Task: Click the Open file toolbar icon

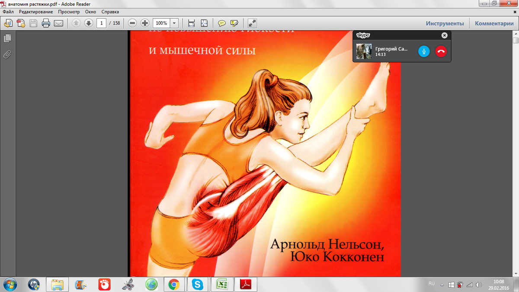Action: click(x=8, y=23)
